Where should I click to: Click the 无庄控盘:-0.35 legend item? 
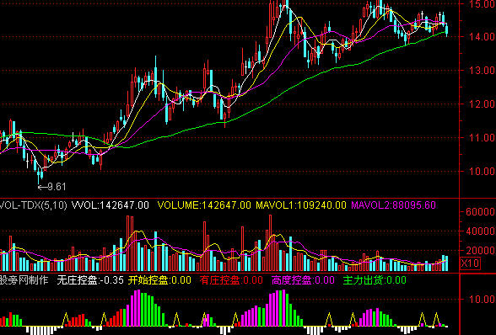coord(90,280)
